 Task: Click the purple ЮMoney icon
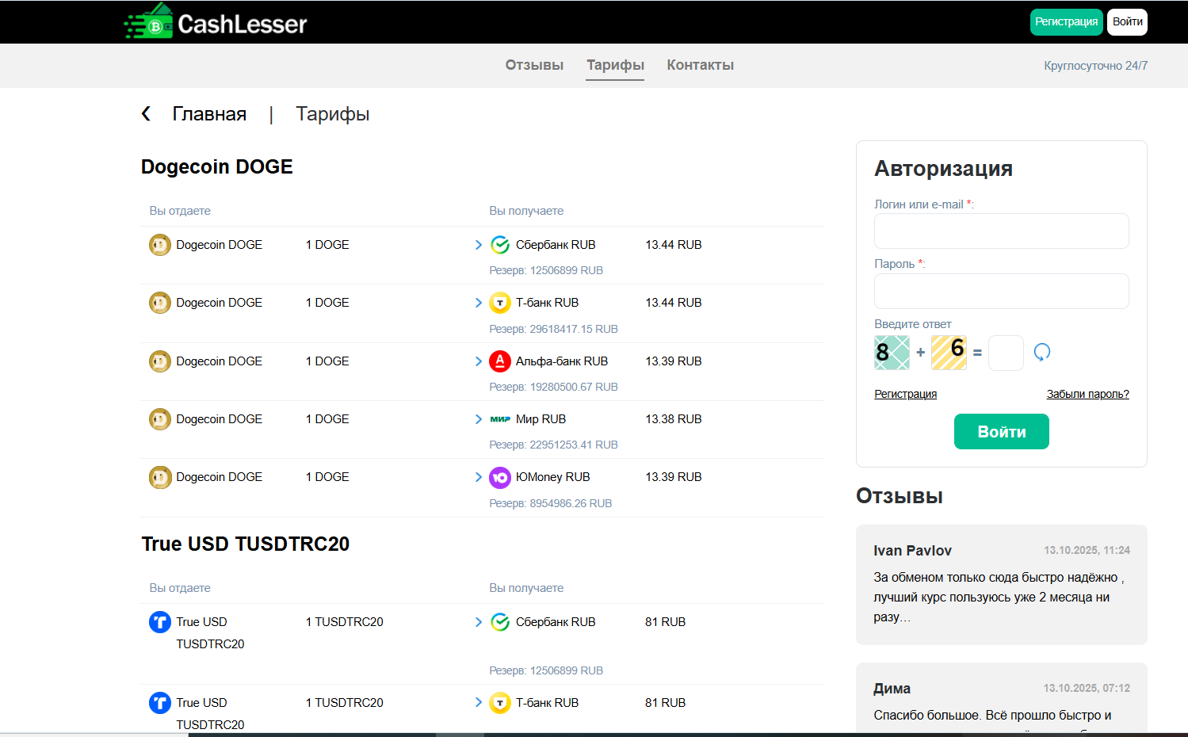tap(500, 477)
